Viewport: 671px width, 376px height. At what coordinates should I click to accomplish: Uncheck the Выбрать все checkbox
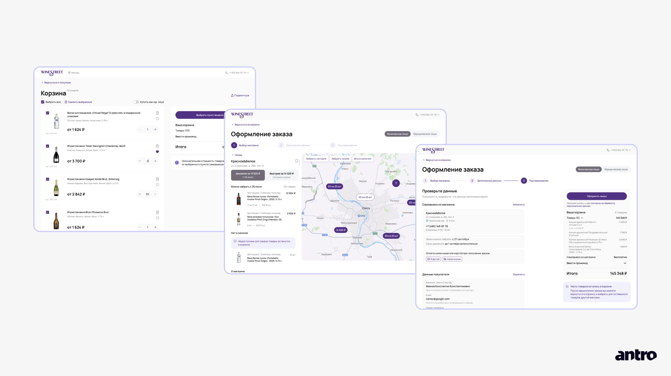pyautogui.click(x=42, y=102)
